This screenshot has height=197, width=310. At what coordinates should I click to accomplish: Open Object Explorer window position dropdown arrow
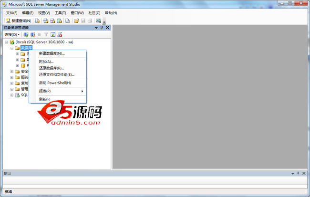(96, 28)
